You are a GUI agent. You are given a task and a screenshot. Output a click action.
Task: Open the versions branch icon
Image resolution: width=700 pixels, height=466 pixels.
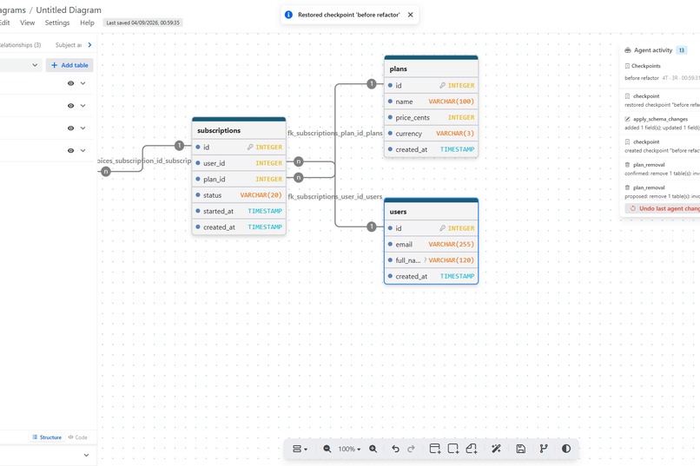(x=544, y=449)
